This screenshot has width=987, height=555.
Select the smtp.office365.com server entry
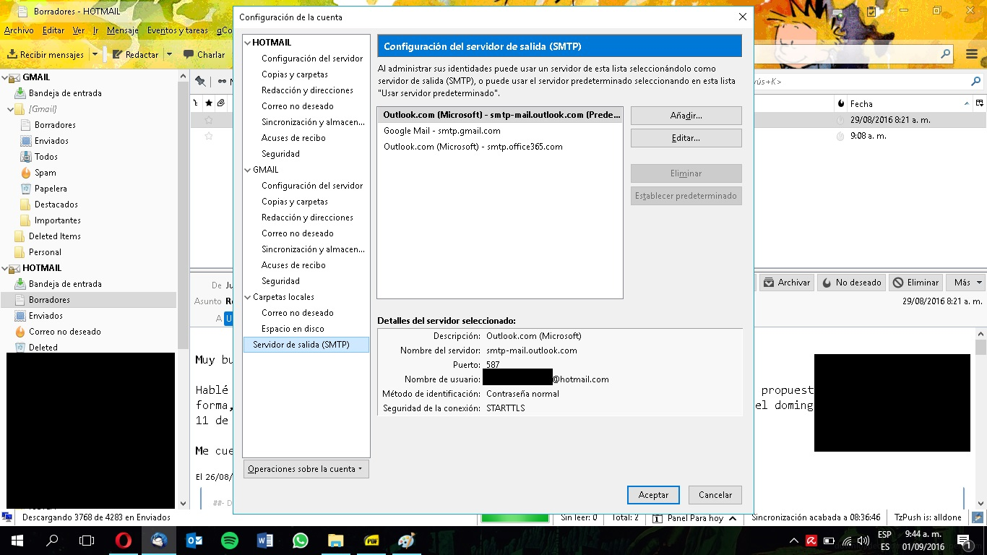500,147
